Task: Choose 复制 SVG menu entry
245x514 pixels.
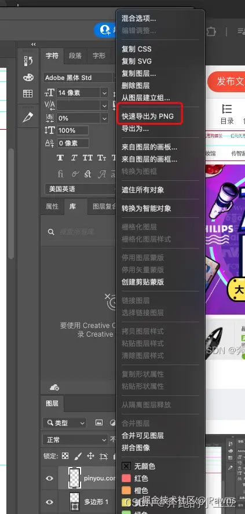Action: click(137, 61)
